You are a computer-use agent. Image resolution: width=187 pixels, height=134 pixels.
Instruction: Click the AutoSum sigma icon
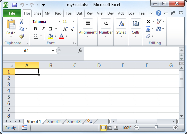click(x=148, y=22)
